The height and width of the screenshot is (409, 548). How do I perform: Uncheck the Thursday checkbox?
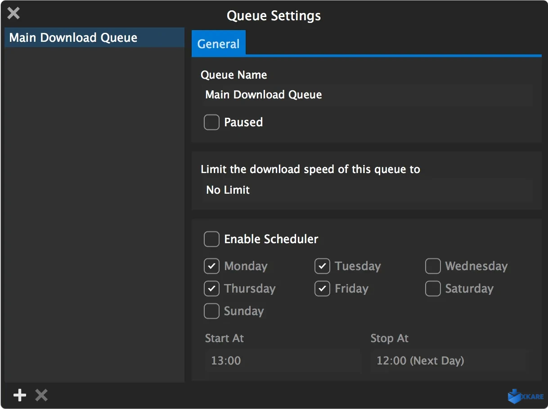(211, 289)
